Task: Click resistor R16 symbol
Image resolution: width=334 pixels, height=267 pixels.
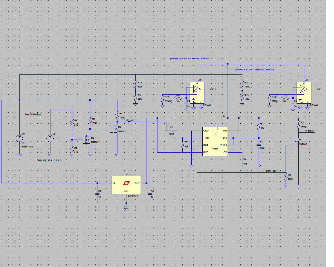Action: 269,99
